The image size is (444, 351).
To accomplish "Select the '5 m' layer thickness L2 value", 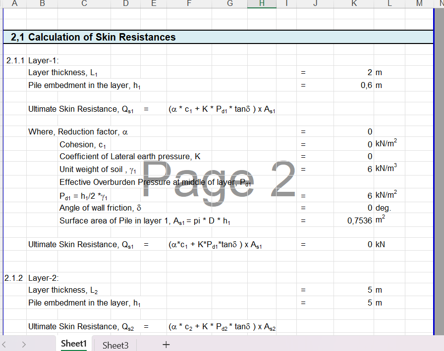I will click(354, 290).
